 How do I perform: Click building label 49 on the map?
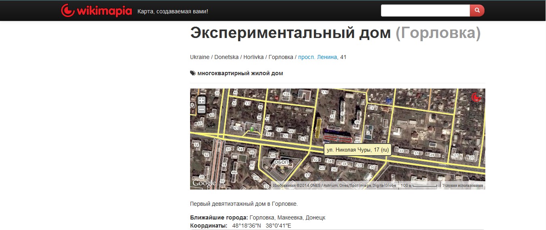click(x=291, y=131)
